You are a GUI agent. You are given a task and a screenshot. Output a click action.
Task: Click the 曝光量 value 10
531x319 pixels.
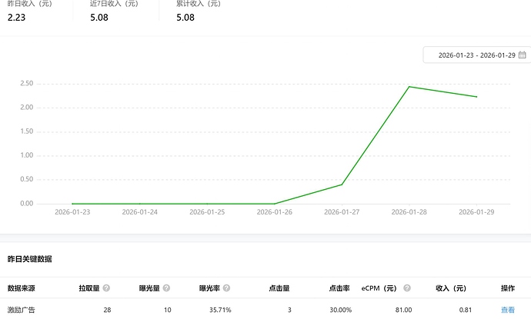click(x=167, y=310)
